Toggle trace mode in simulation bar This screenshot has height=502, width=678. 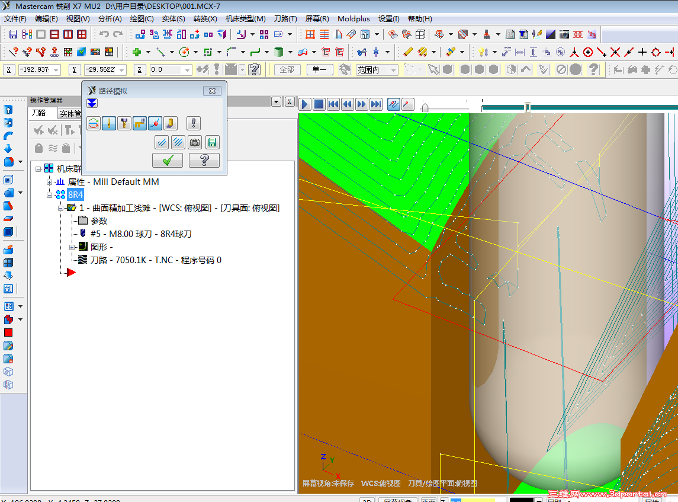point(394,104)
